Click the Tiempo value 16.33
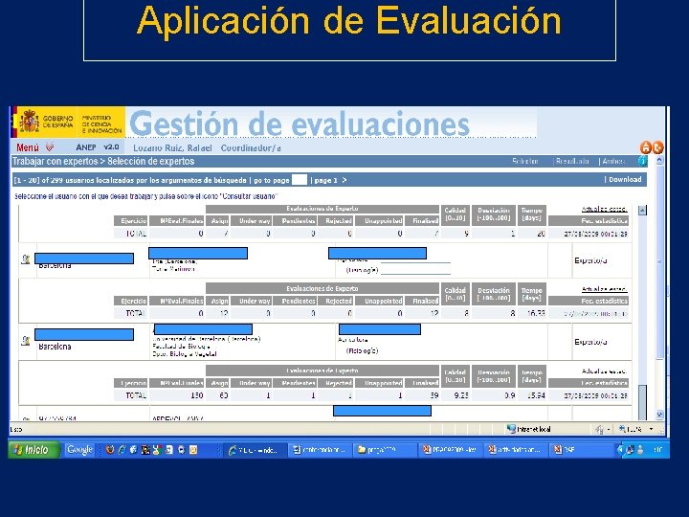The width and height of the screenshot is (689, 517). click(536, 313)
